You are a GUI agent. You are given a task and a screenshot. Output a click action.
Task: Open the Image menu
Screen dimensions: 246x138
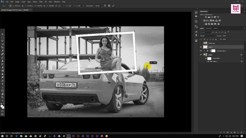[17, 2]
